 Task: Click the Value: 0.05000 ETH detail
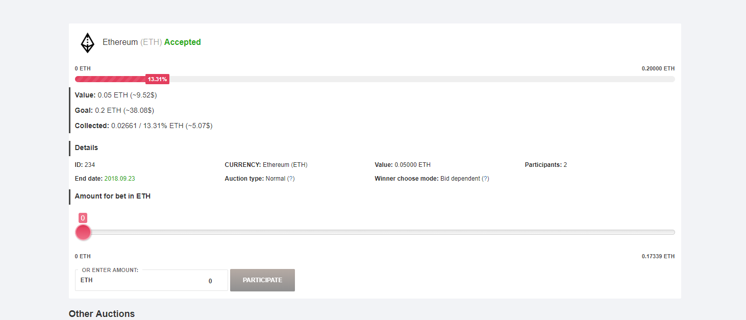(403, 165)
